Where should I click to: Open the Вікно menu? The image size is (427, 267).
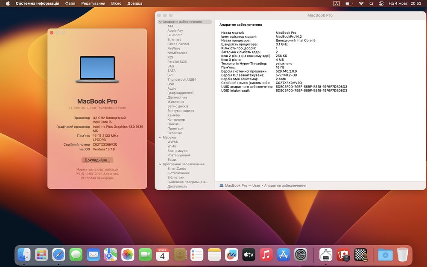(x=116, y=3)
